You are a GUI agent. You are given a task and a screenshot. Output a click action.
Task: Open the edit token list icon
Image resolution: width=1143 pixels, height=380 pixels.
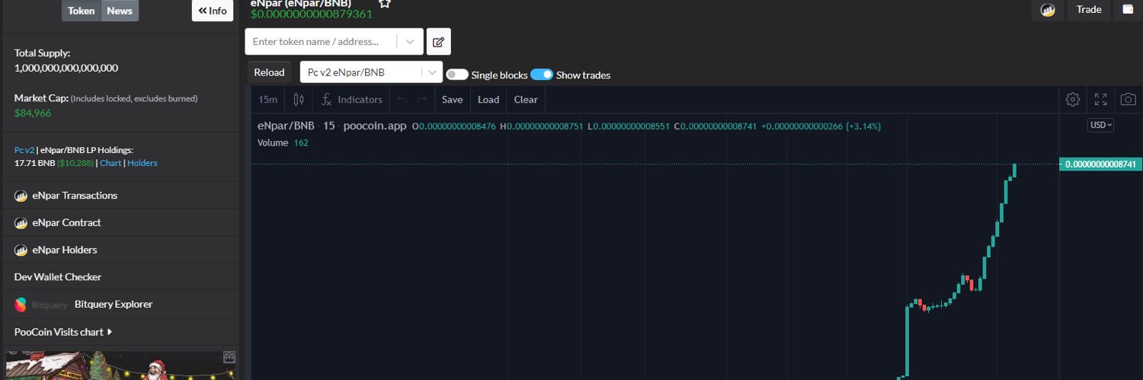point(438,42)
